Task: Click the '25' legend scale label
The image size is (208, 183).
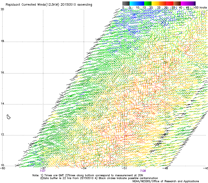Action: pyautogui.click(x=159, y=7)
